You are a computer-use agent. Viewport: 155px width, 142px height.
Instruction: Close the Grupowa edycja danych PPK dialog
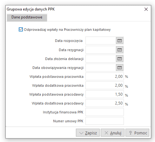click(x=146, y=9)
